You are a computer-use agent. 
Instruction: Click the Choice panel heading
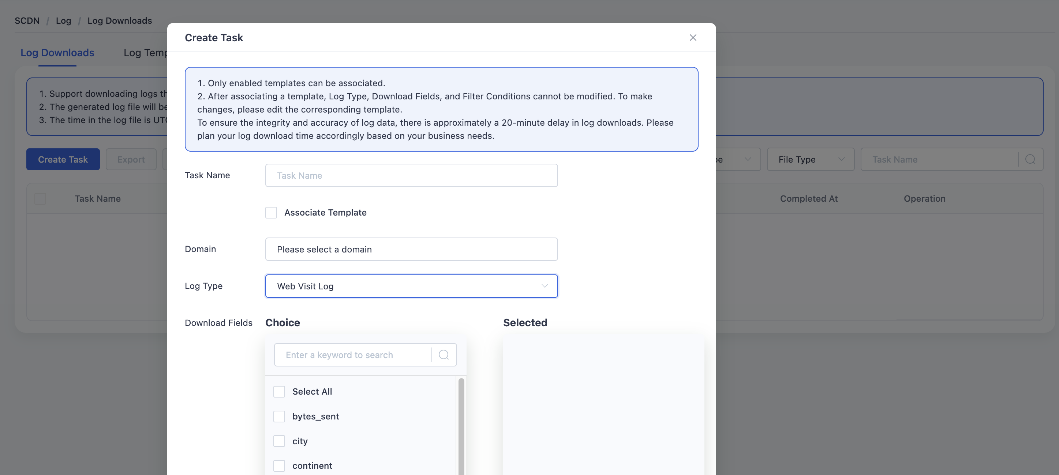click(x=283, y=323)
